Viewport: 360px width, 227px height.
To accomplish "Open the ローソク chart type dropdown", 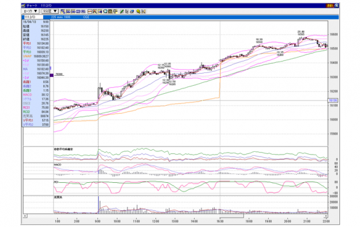I will [31, 11].
